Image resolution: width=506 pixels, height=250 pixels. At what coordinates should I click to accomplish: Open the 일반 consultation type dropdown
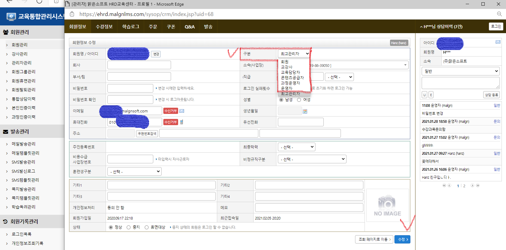(x=461, y=71)
